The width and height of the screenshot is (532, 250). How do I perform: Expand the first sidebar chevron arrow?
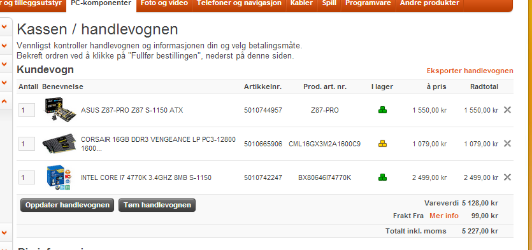tap(4, 26)
